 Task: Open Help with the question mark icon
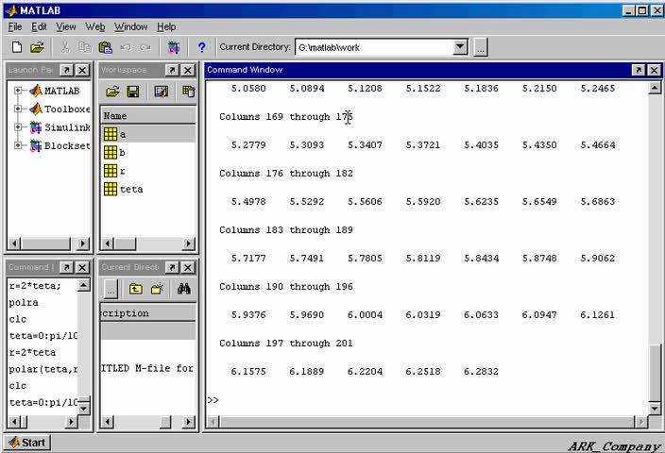(202, 47)
